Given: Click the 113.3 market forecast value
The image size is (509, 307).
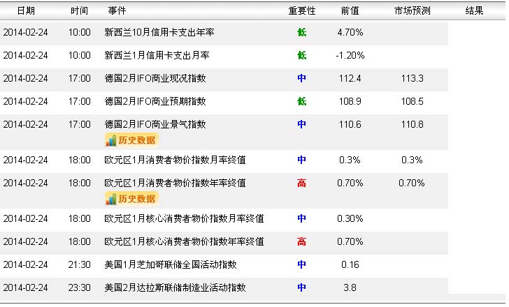Looking at the screenshot, I should 412,78.
